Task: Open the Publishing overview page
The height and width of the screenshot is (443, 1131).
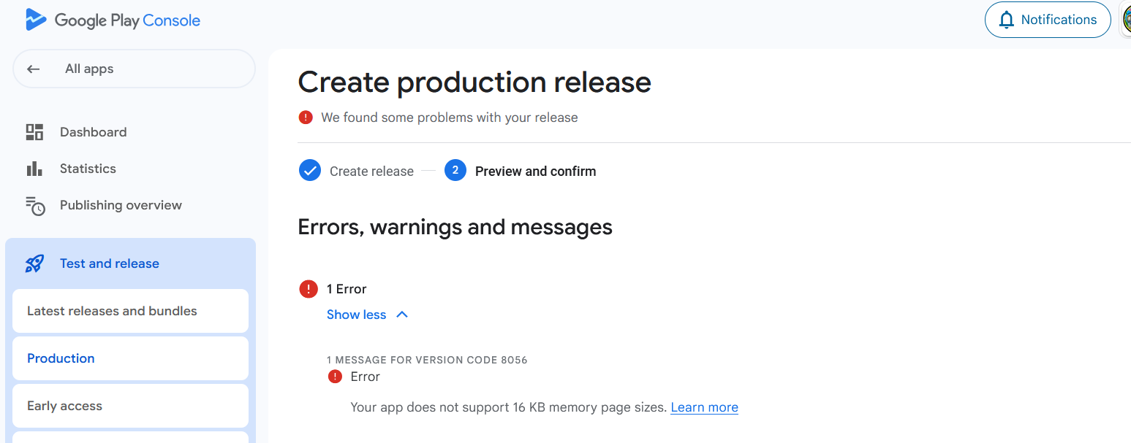Action: pos(121,205)
